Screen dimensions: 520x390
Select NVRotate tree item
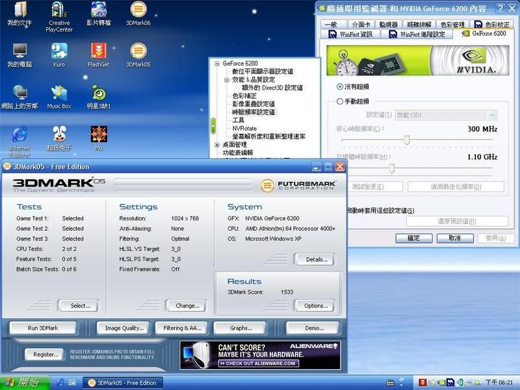tap(244, 128)
